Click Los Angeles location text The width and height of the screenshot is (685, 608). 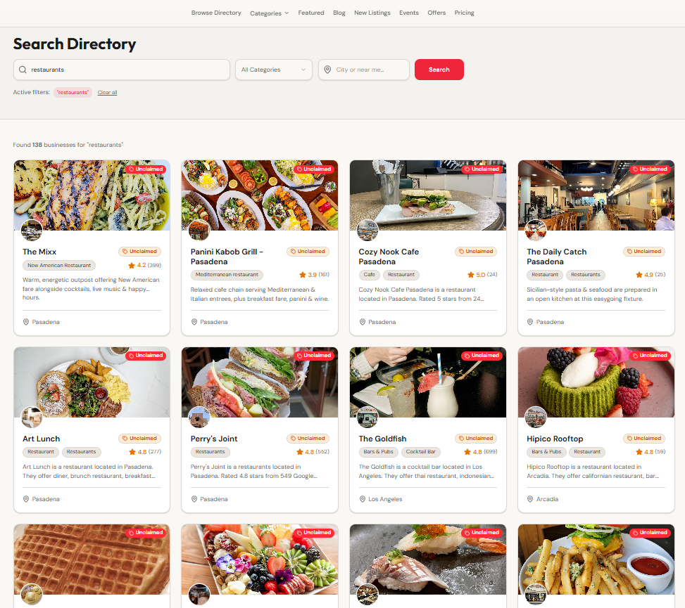pos(385,499)
